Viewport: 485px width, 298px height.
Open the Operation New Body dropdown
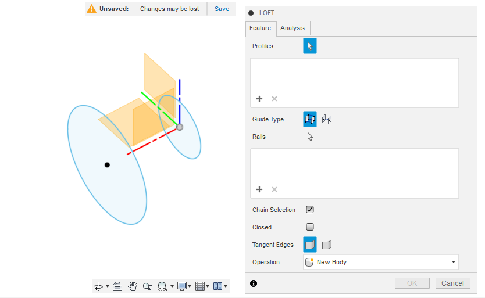click(381, 262)
